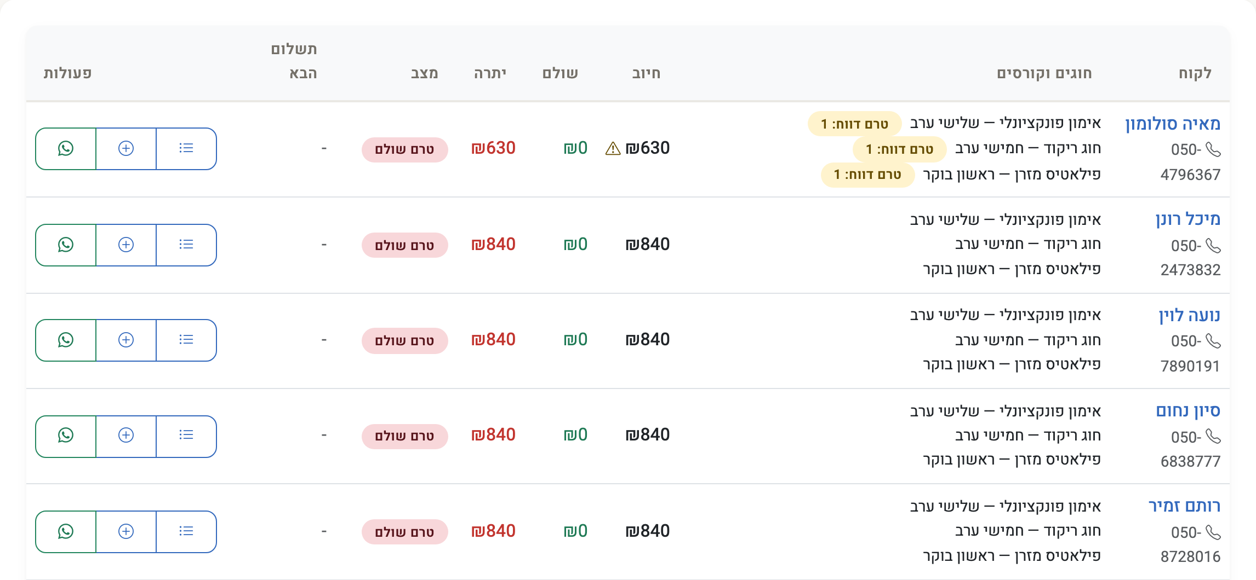1256x580 pixels.
Task: Click the חוגים וקורסים column header
Action: click(x=1044, y=73)
